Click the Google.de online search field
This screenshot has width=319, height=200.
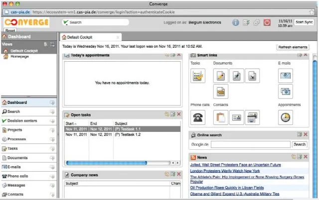point(250,144)
